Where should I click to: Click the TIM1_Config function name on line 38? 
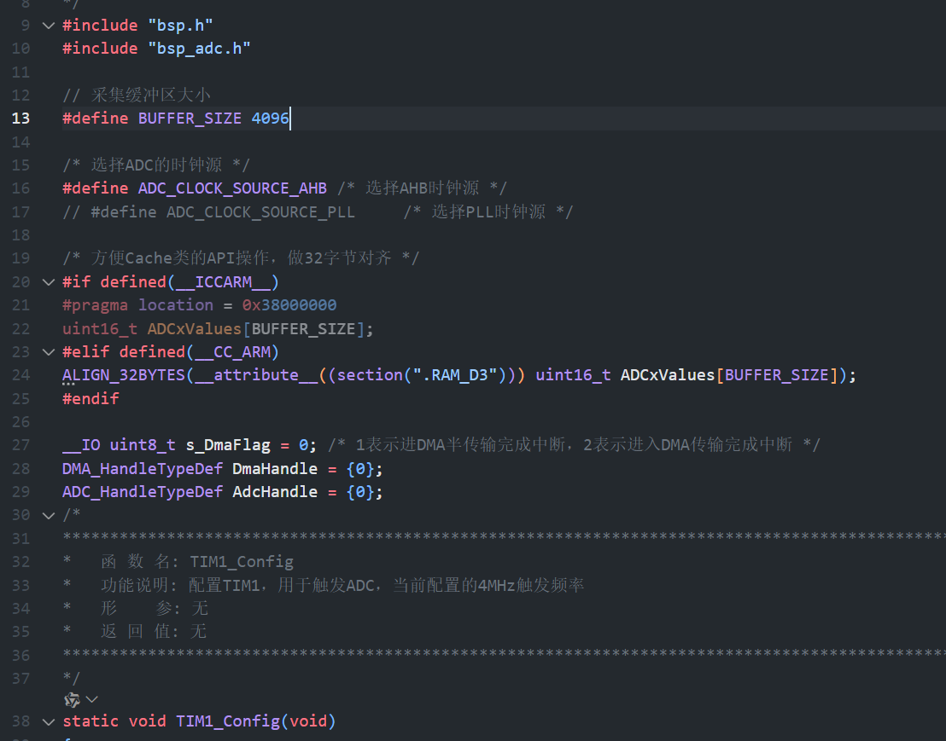tap(227, 721)
